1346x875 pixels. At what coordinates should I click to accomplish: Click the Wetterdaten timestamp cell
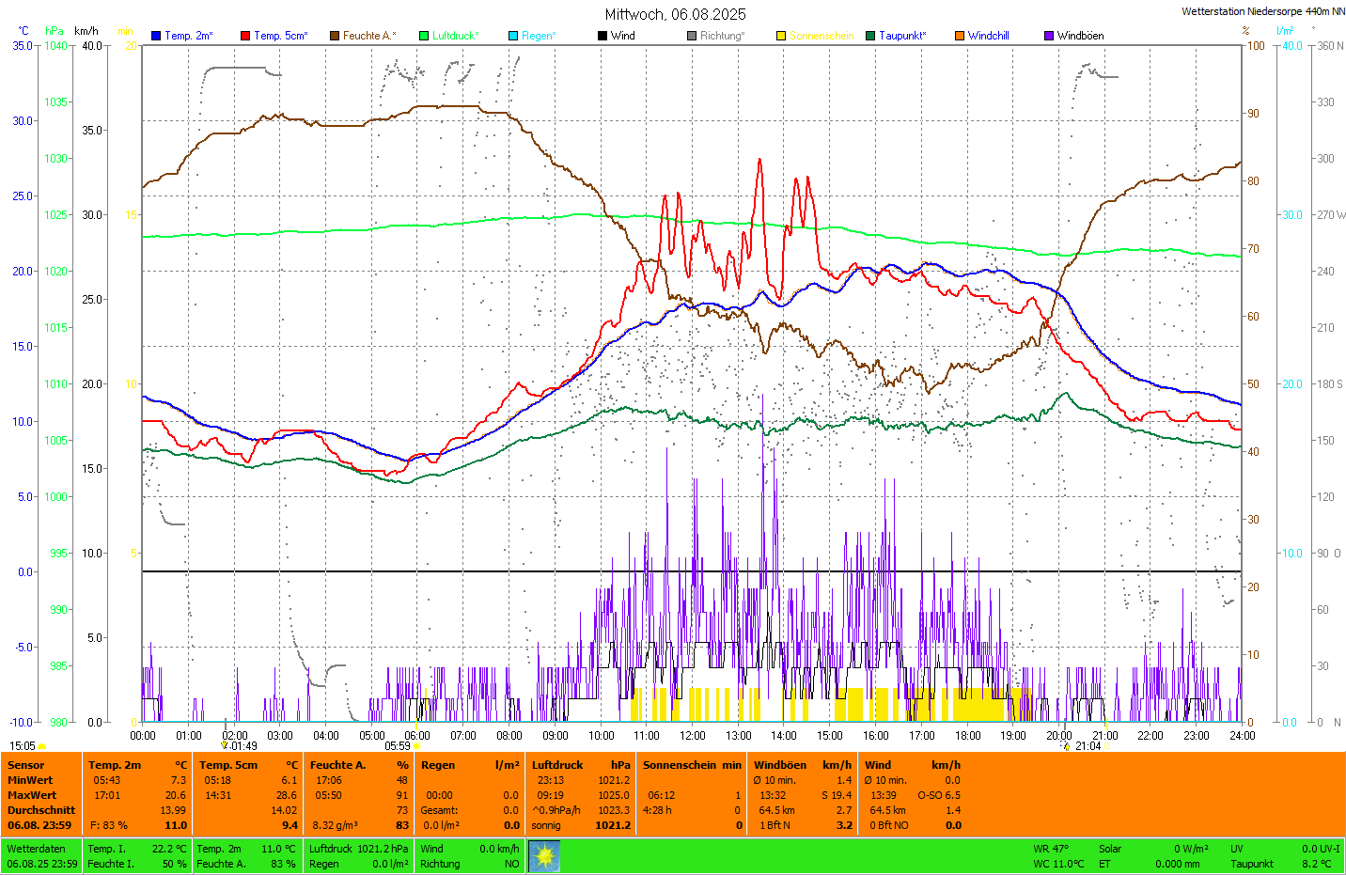pyautogui.click(x=42, y=856)
